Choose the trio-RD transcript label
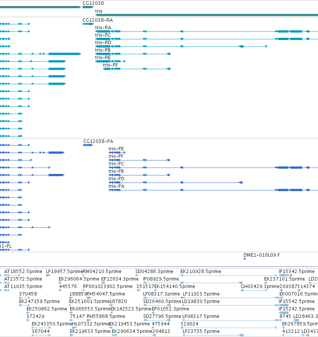This screenshot has width=318, height=337. (103, 43)
